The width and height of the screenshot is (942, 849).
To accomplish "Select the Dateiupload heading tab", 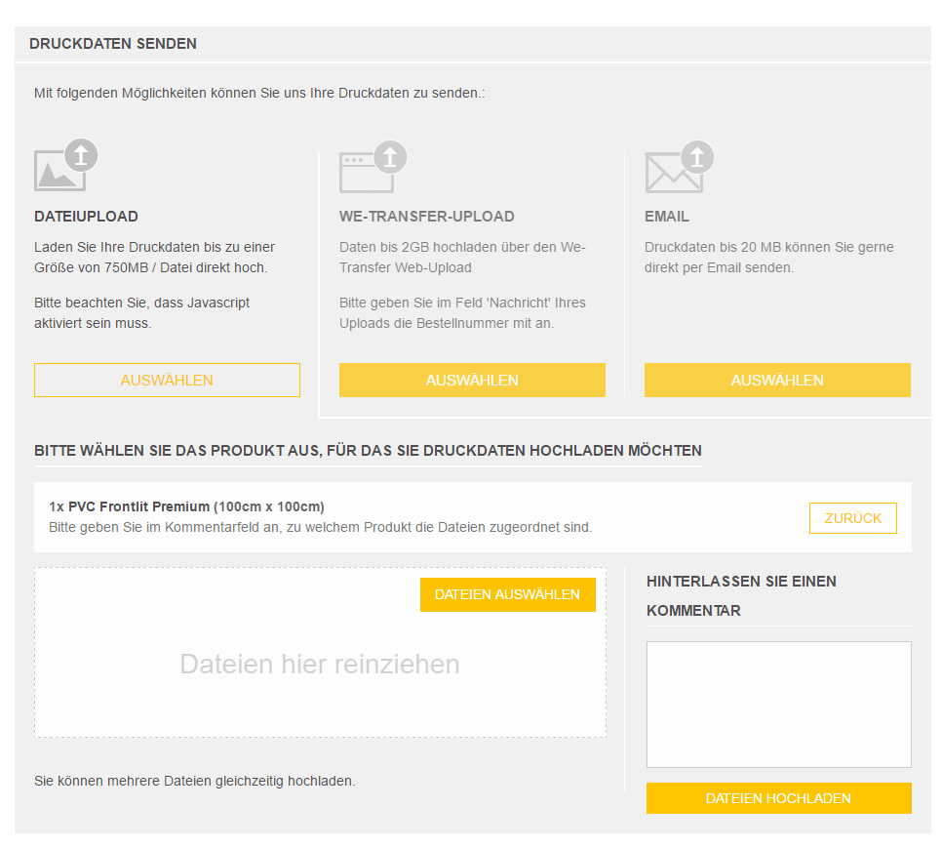I will [x=86, y=217].
